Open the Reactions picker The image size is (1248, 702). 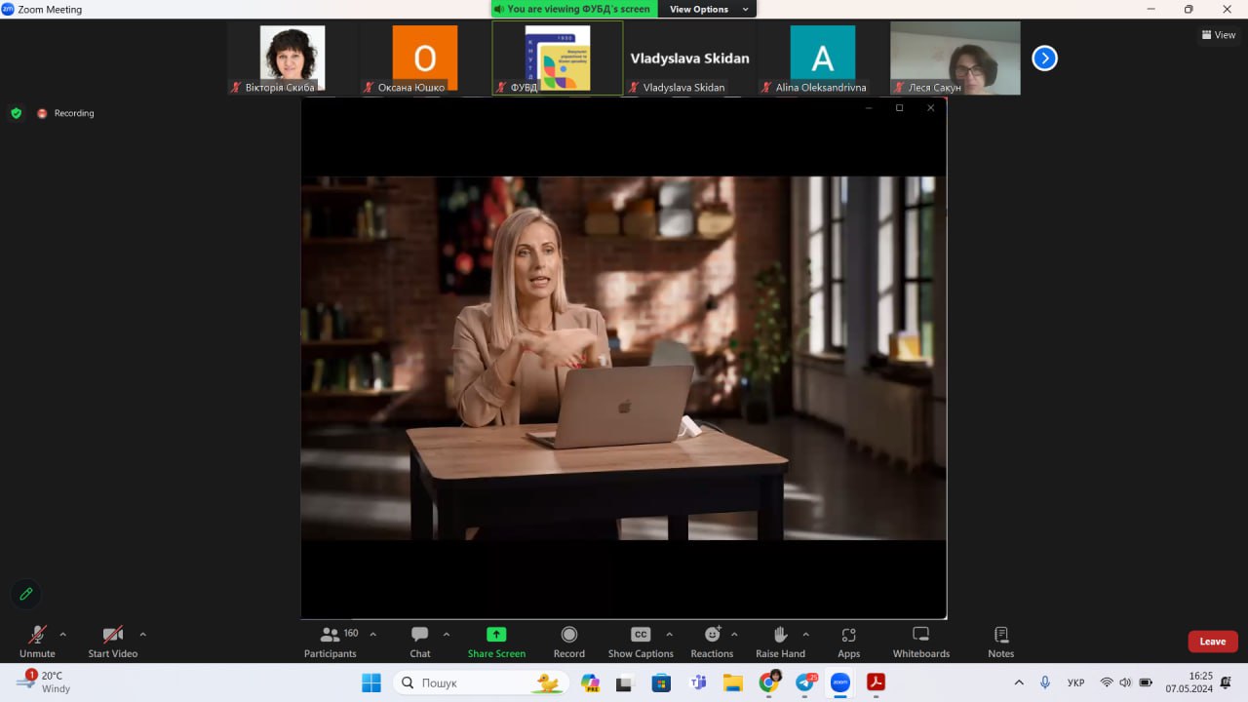(x=712, y=643)
